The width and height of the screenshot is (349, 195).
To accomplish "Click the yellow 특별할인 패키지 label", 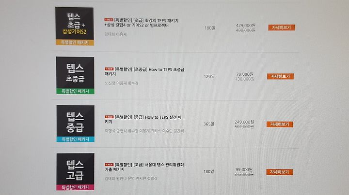I will (75, 42).
